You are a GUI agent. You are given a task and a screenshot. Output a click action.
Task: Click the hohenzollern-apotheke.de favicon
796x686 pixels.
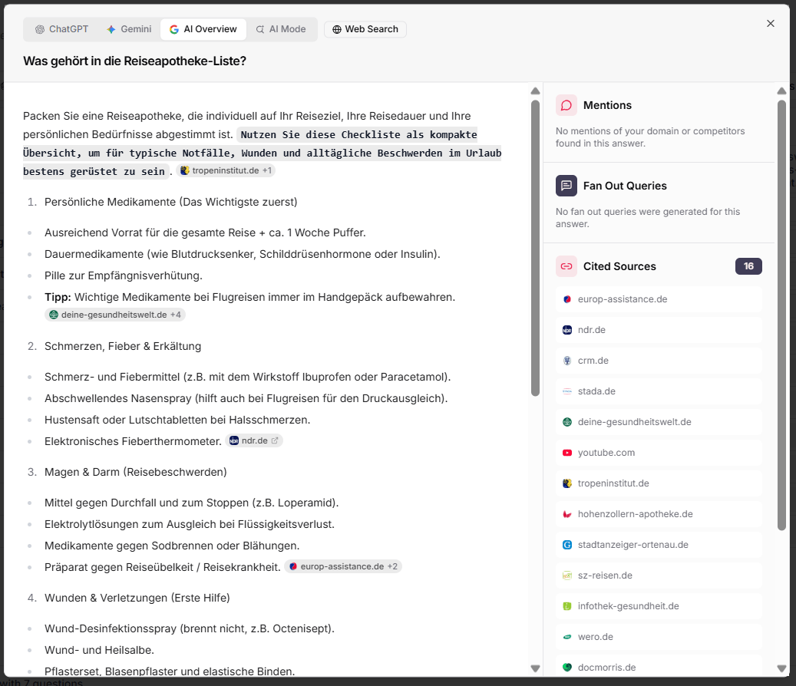click(x=567, y=514)
